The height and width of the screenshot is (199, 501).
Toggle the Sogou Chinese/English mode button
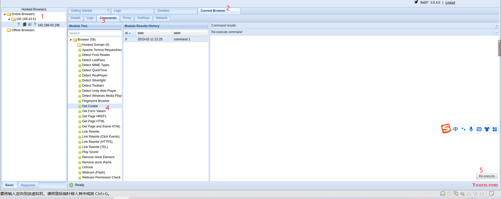(x=456, y=129)
